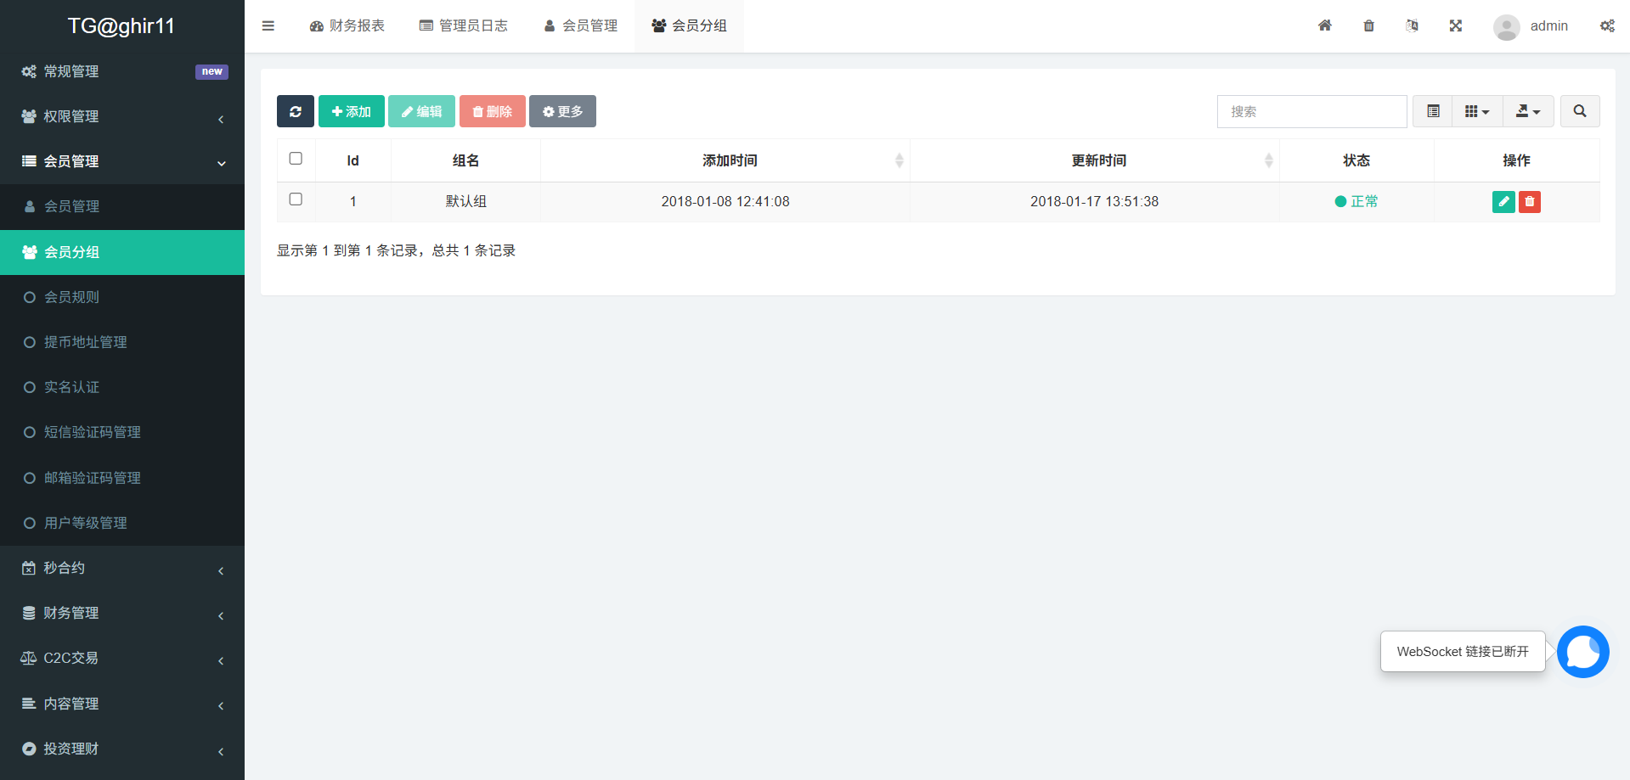The width and height of the screenshot is (1630, 780).
Task: Sort by the 更新时间 column
Action: tap(1095, 160)
